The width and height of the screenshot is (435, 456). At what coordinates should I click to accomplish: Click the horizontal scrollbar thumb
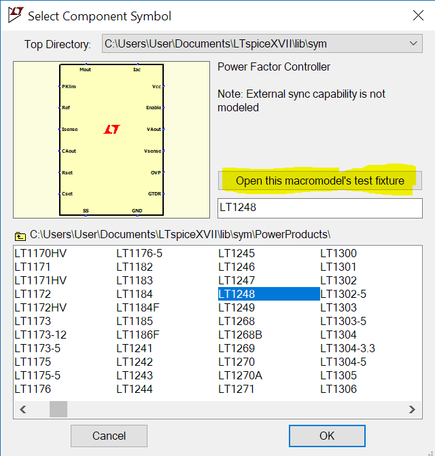coord(58,409)
